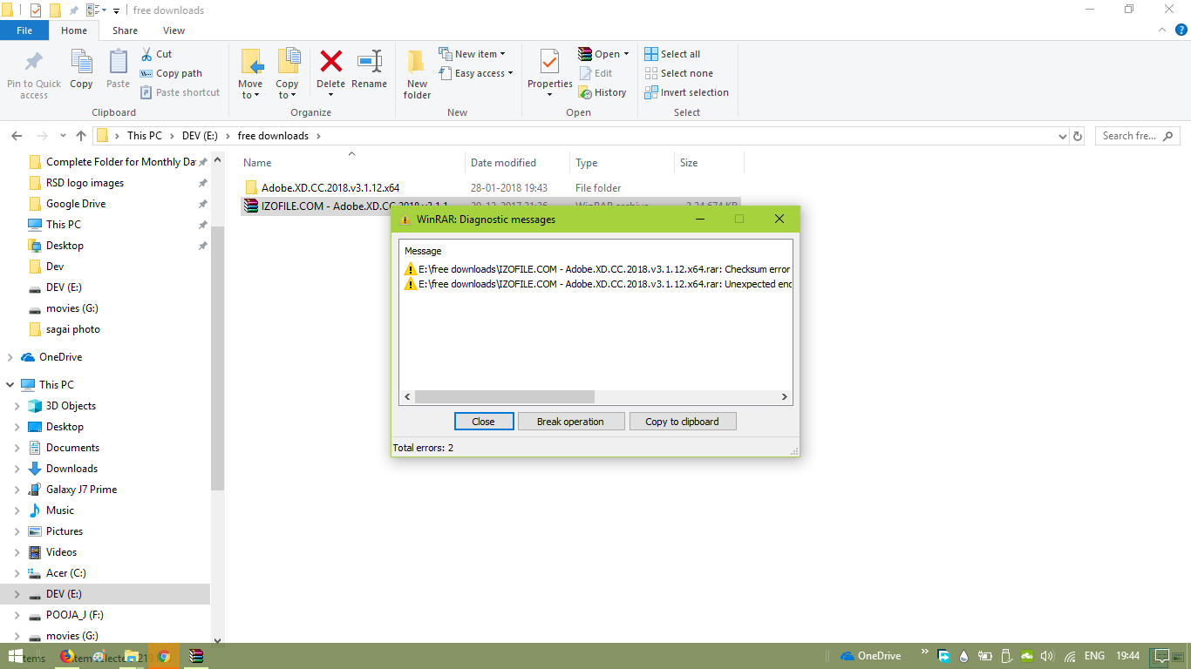Viewport: 1191px width, 669px height.
Task: Click the Copy icon in Clipboard group
Action: 81,62
